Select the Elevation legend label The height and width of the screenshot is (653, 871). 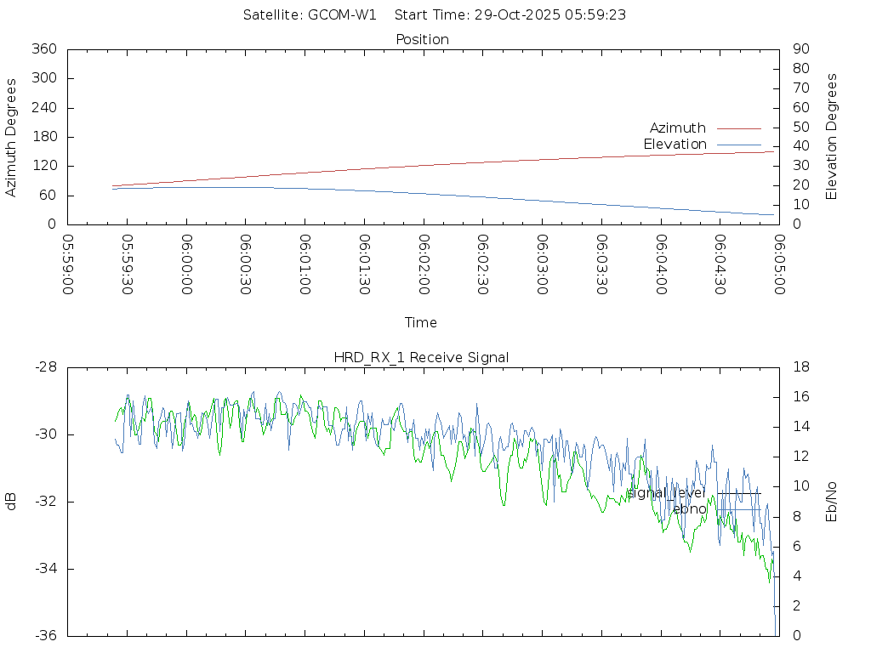click(x=675, y=145)
